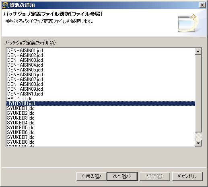
Task: Click the wizard icon in title bar
Action: [x=5, y=5]
